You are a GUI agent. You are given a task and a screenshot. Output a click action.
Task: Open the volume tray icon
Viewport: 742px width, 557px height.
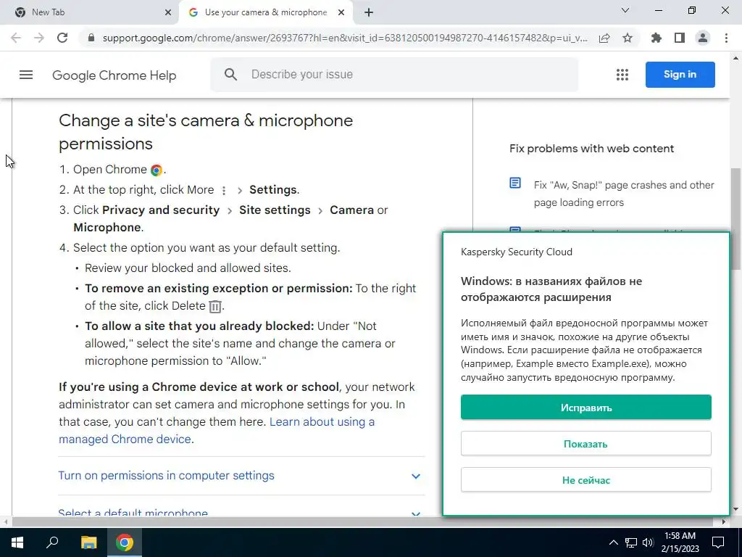tap(648, 542)
